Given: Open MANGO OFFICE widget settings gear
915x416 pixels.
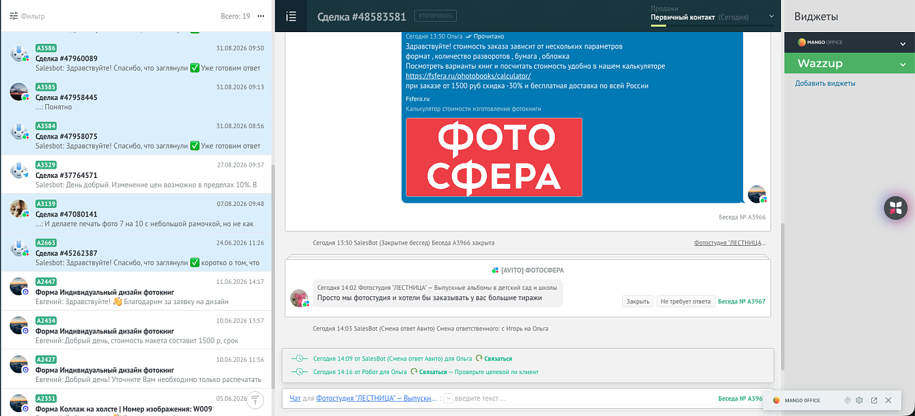Looking at the screenshot, I should 859,400.
